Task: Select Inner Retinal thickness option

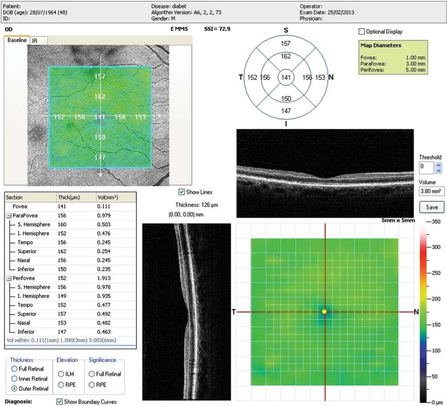Action: coord(14,378)
